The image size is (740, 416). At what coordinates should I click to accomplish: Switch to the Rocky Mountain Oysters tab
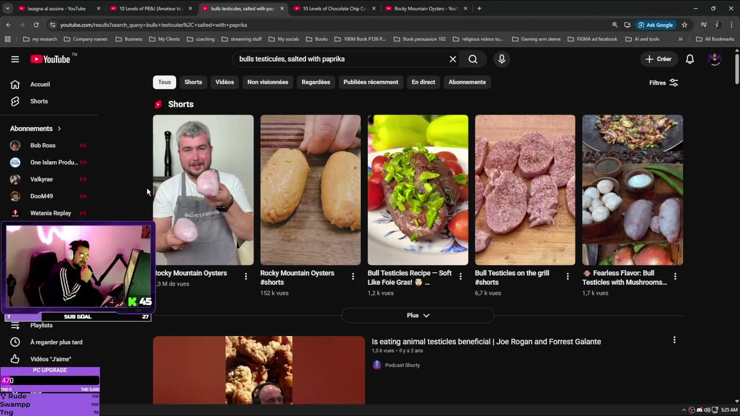[x=425, y=9]
